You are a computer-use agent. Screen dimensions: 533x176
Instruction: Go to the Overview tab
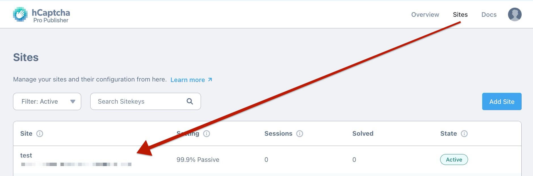[x=425, y=14]
